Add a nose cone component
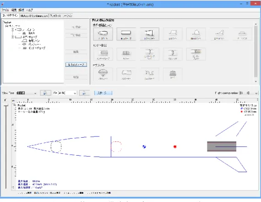 tap(103, 34)
